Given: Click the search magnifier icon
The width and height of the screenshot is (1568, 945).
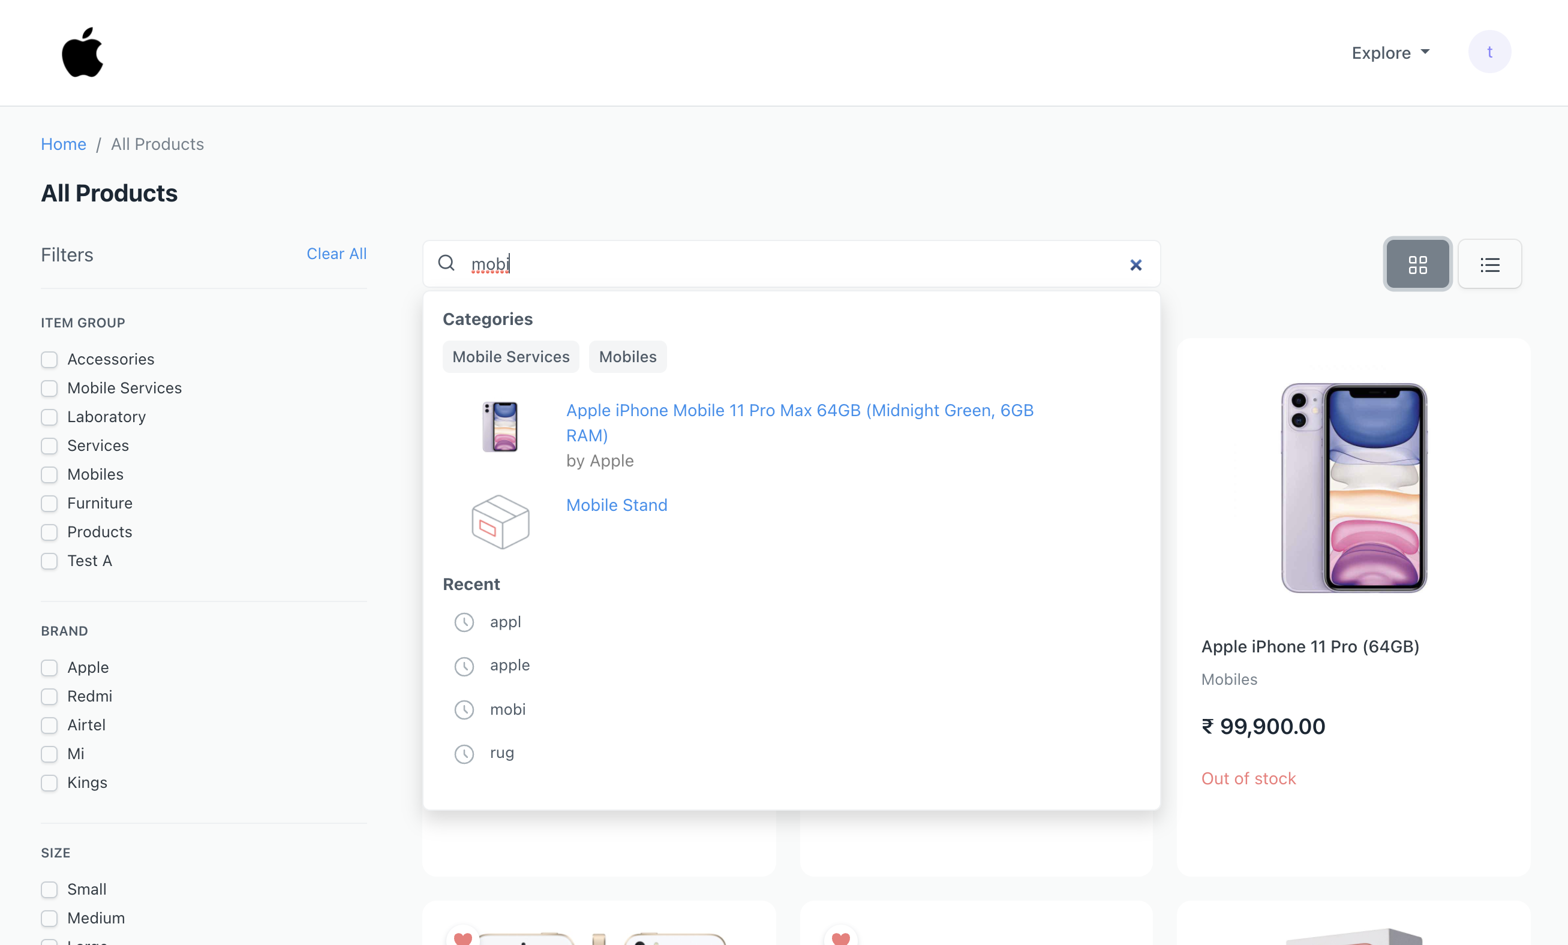Looking at the screenshot, I should pyautogui.click(x=446, y=263).
